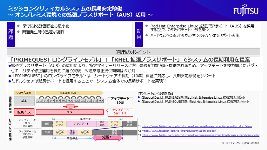
Task: Click the © 2024-2025 Fujitsu Limited copyright text
Action: (241, 143)
